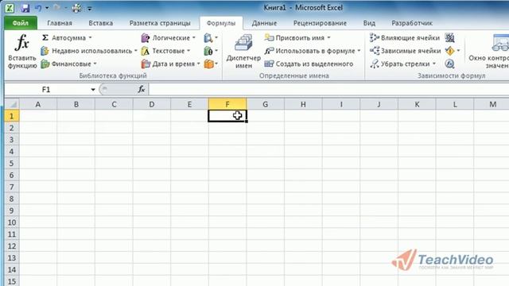Click the Excel application icon in title bar
This screenshot has height=286, width=509.
[10, 8]
